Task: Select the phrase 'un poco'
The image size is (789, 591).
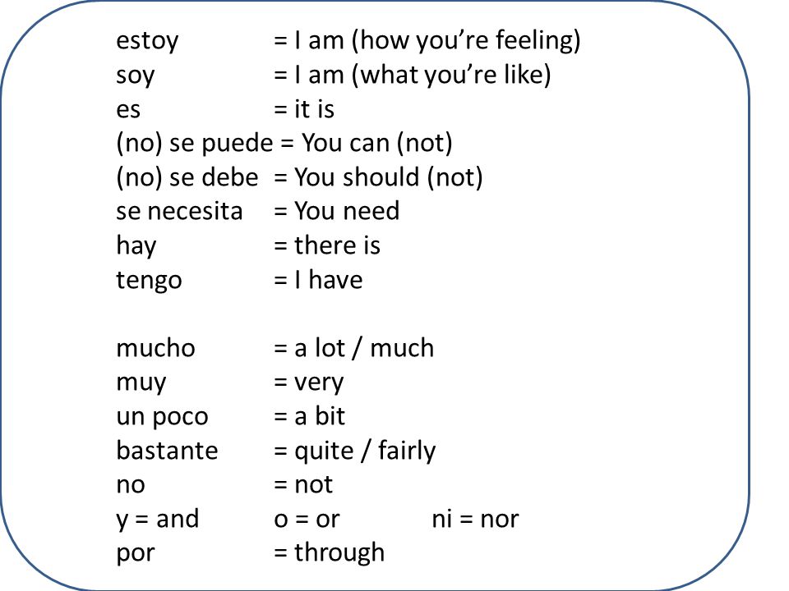Action: click(162, 417)
